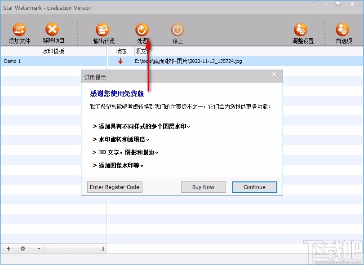Click the 状态 column header
The width and height of the screenshot is (364, 265).
(121, 51)
